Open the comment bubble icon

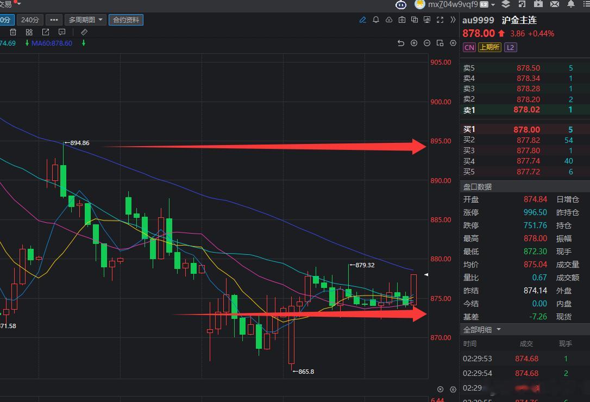[62, 32]
